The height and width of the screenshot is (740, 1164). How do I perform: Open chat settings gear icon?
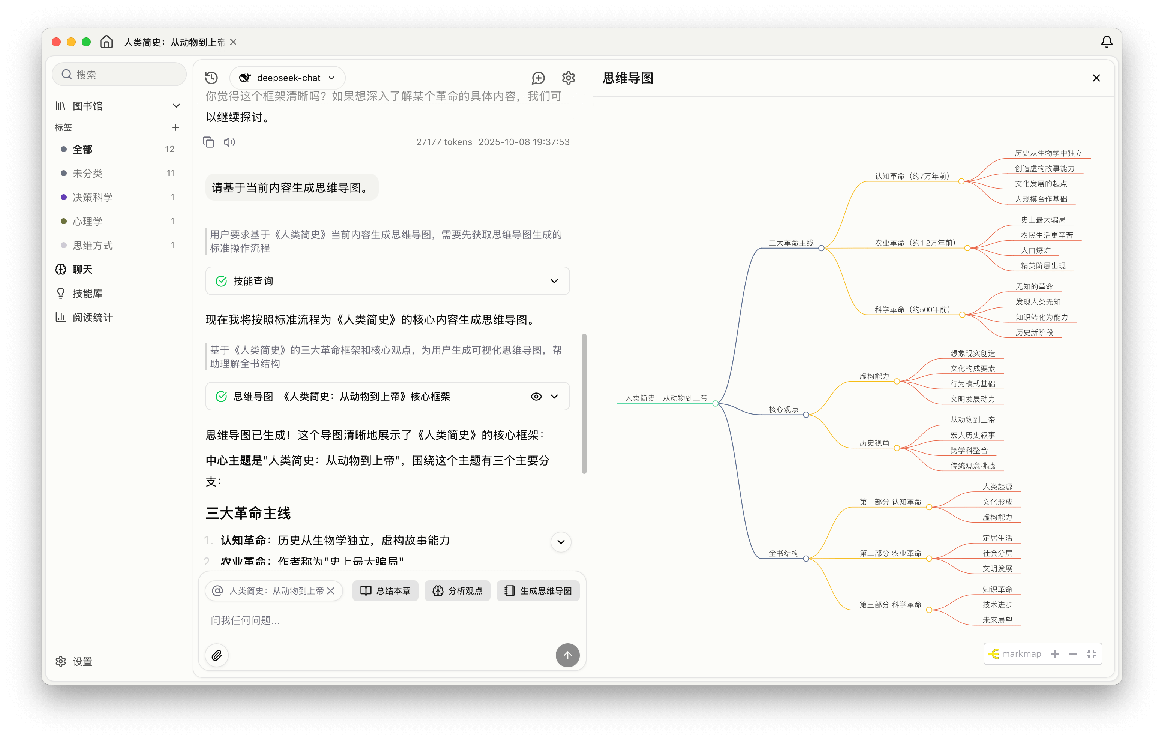click(x=568, y=78)
